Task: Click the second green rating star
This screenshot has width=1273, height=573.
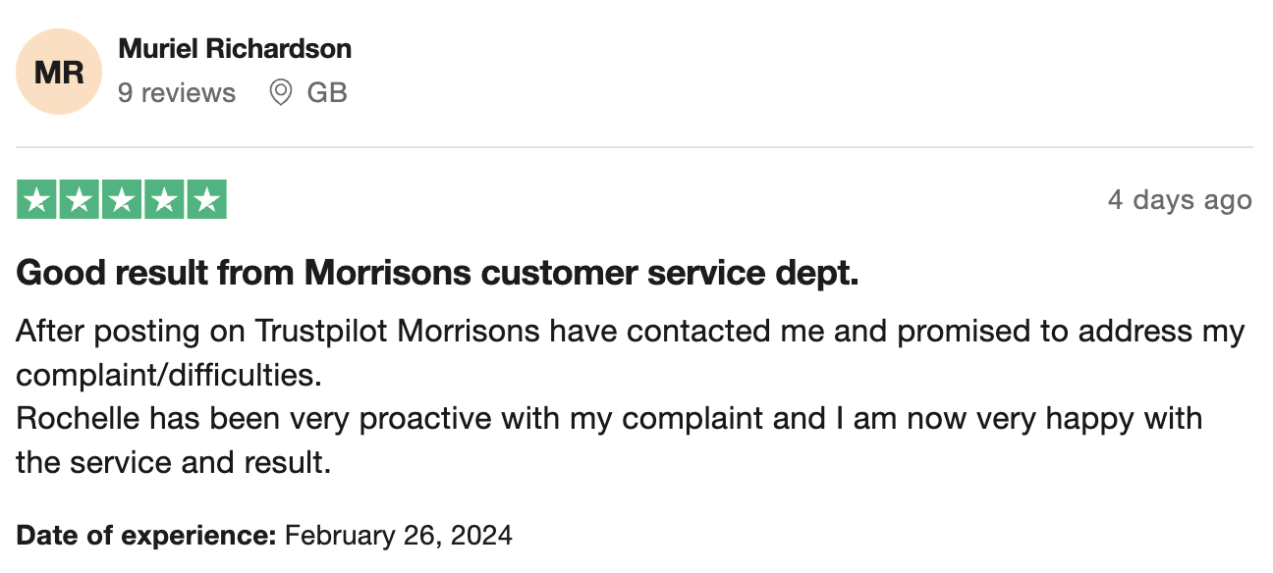Action: (80, 200)
